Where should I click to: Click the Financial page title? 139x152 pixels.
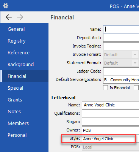62,17
